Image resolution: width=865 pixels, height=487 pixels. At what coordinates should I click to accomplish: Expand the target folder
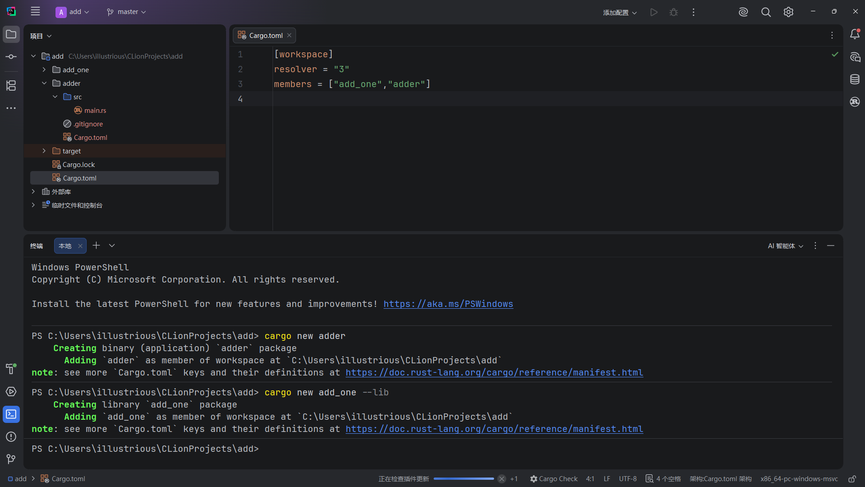[x=44, y=151]
